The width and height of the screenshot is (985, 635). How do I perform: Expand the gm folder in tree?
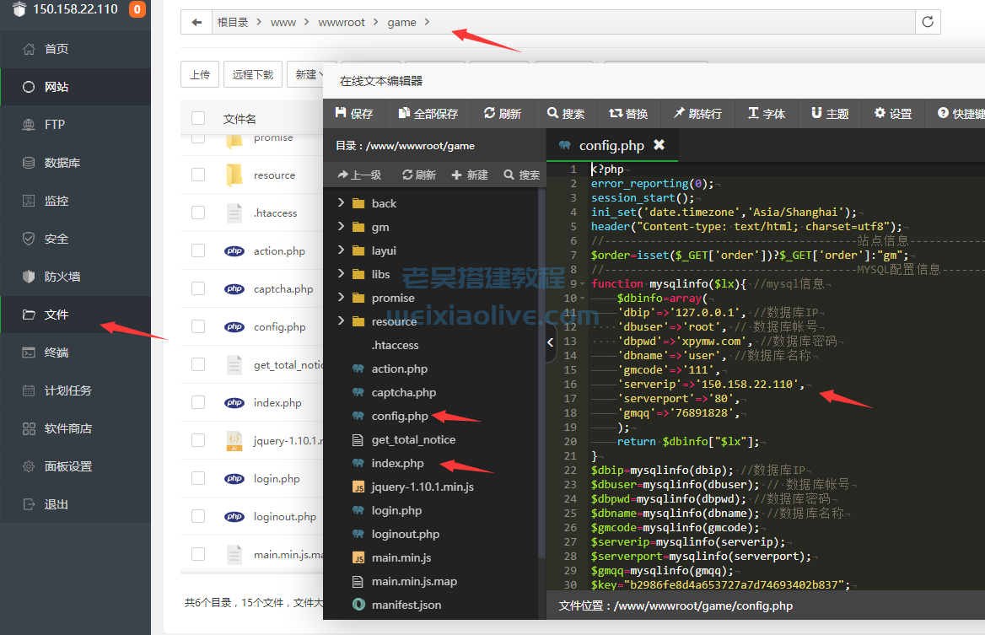(x=342, y=227)
